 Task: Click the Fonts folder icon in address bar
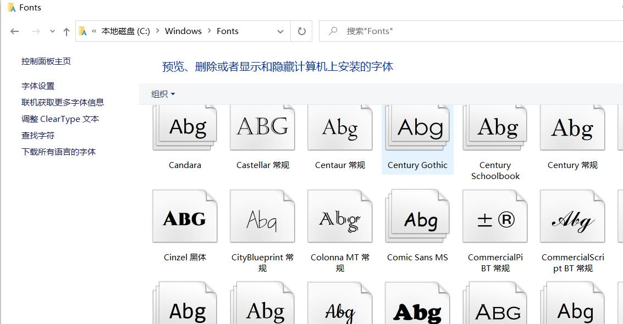point(84,31)
